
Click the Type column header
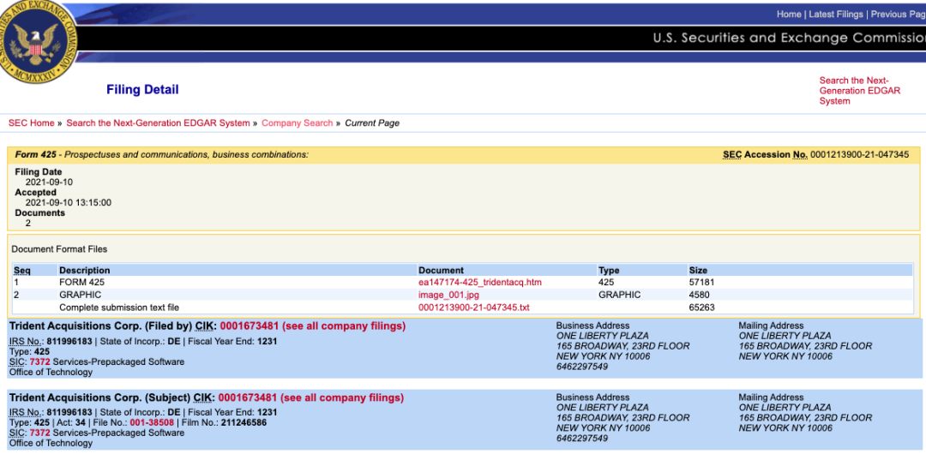click(x=609, y=271)
